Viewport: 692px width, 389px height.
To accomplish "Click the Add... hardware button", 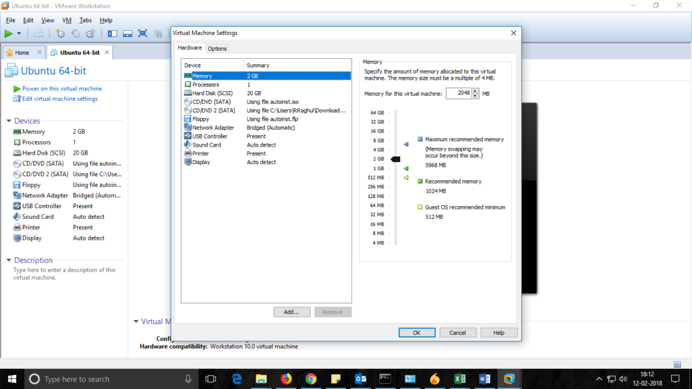I will 292,312.
